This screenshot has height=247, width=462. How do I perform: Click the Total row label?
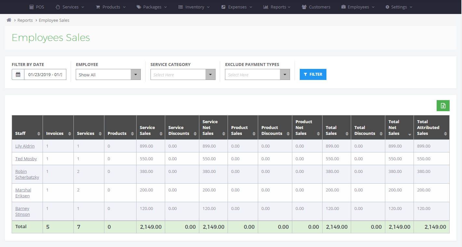click(x=21, y=227)
